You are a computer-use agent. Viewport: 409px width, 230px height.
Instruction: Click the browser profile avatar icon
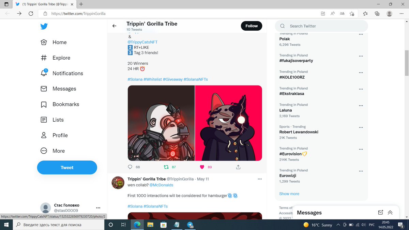[x=390, y=14]
